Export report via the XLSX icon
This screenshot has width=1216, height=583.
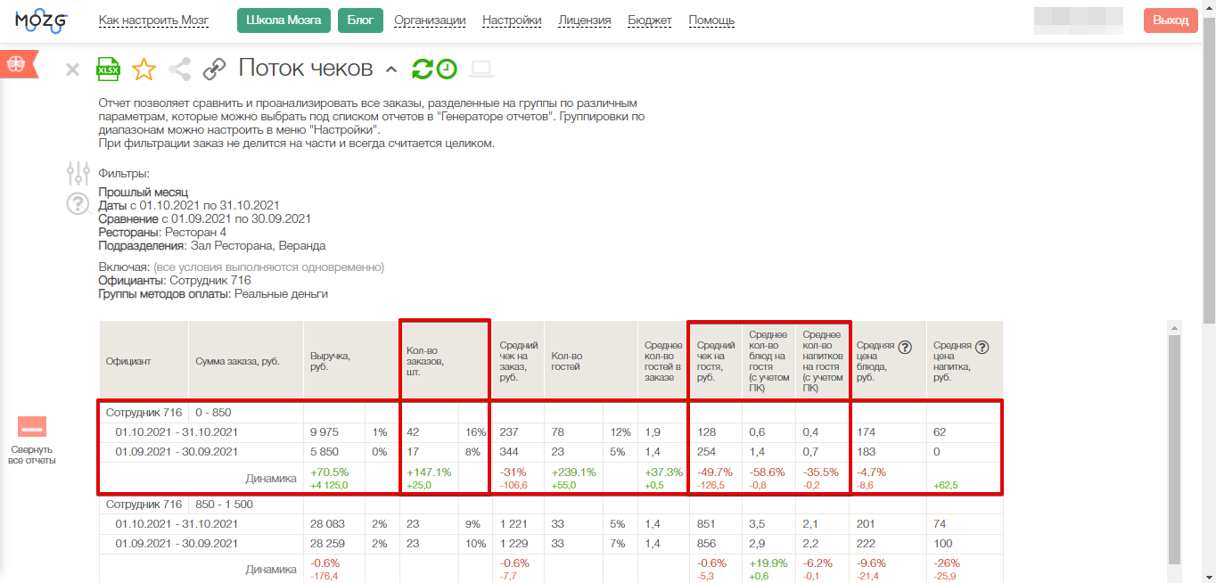tap(108, 69)
